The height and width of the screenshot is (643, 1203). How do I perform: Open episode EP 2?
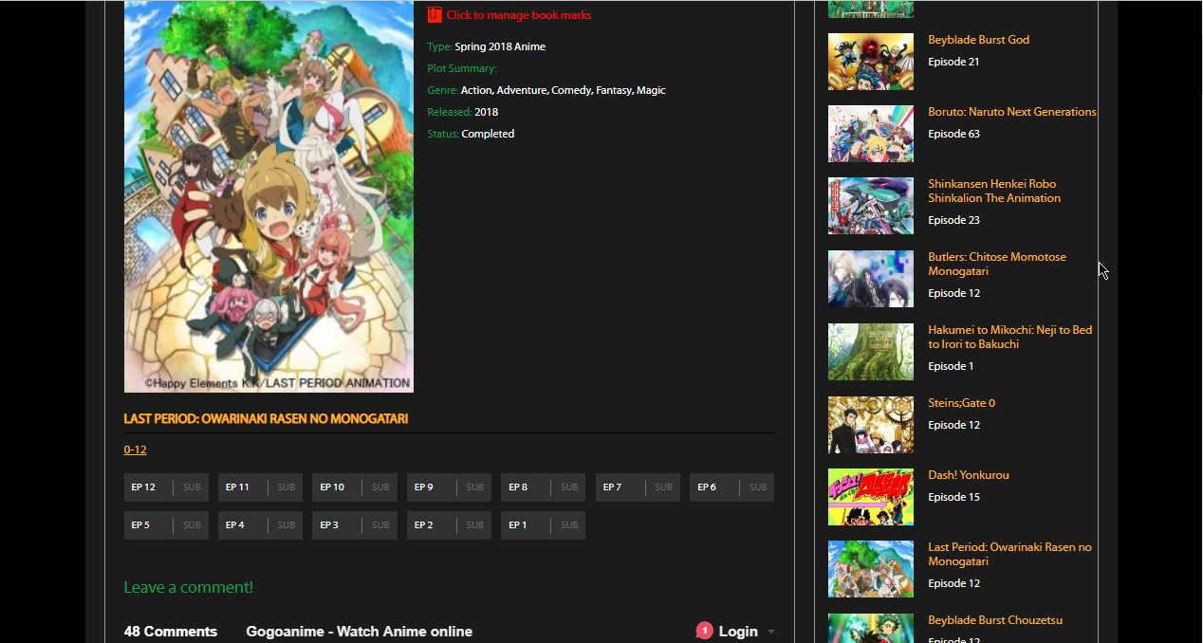tap(449, 525)
